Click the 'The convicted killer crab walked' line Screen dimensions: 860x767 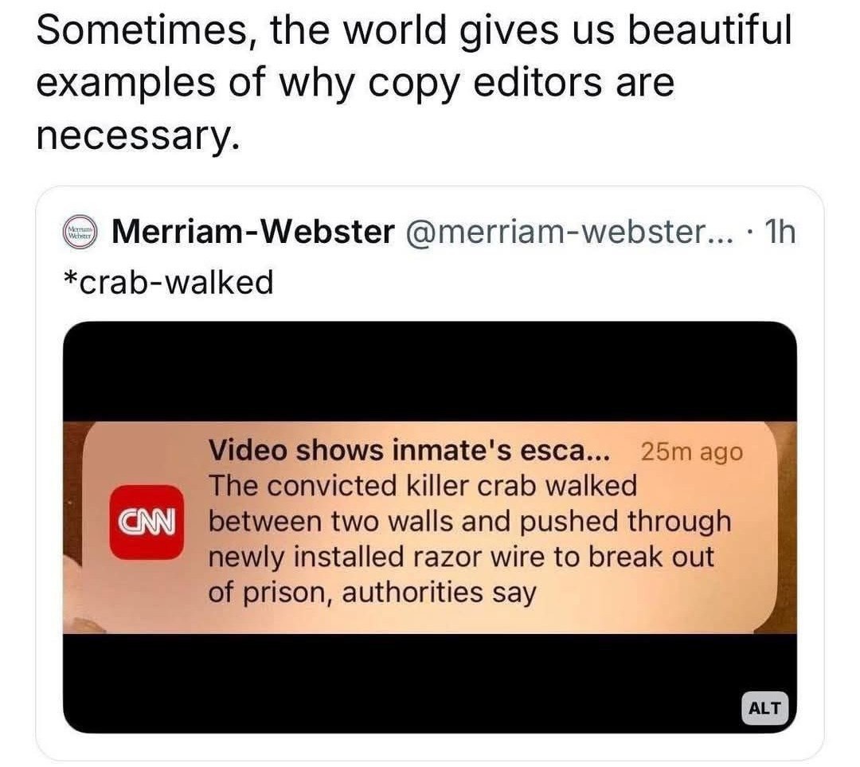coord(422,486)
